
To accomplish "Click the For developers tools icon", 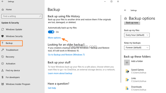I will pyautogui.click(x=3, y=77).
